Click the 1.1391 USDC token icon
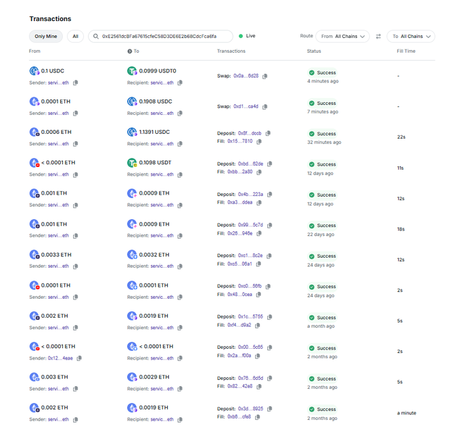The image size is (460, 432). tap(132, 132)
